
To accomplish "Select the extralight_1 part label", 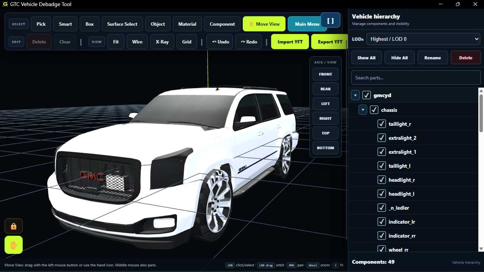I will pyautogui.click(x=402, y=152).
